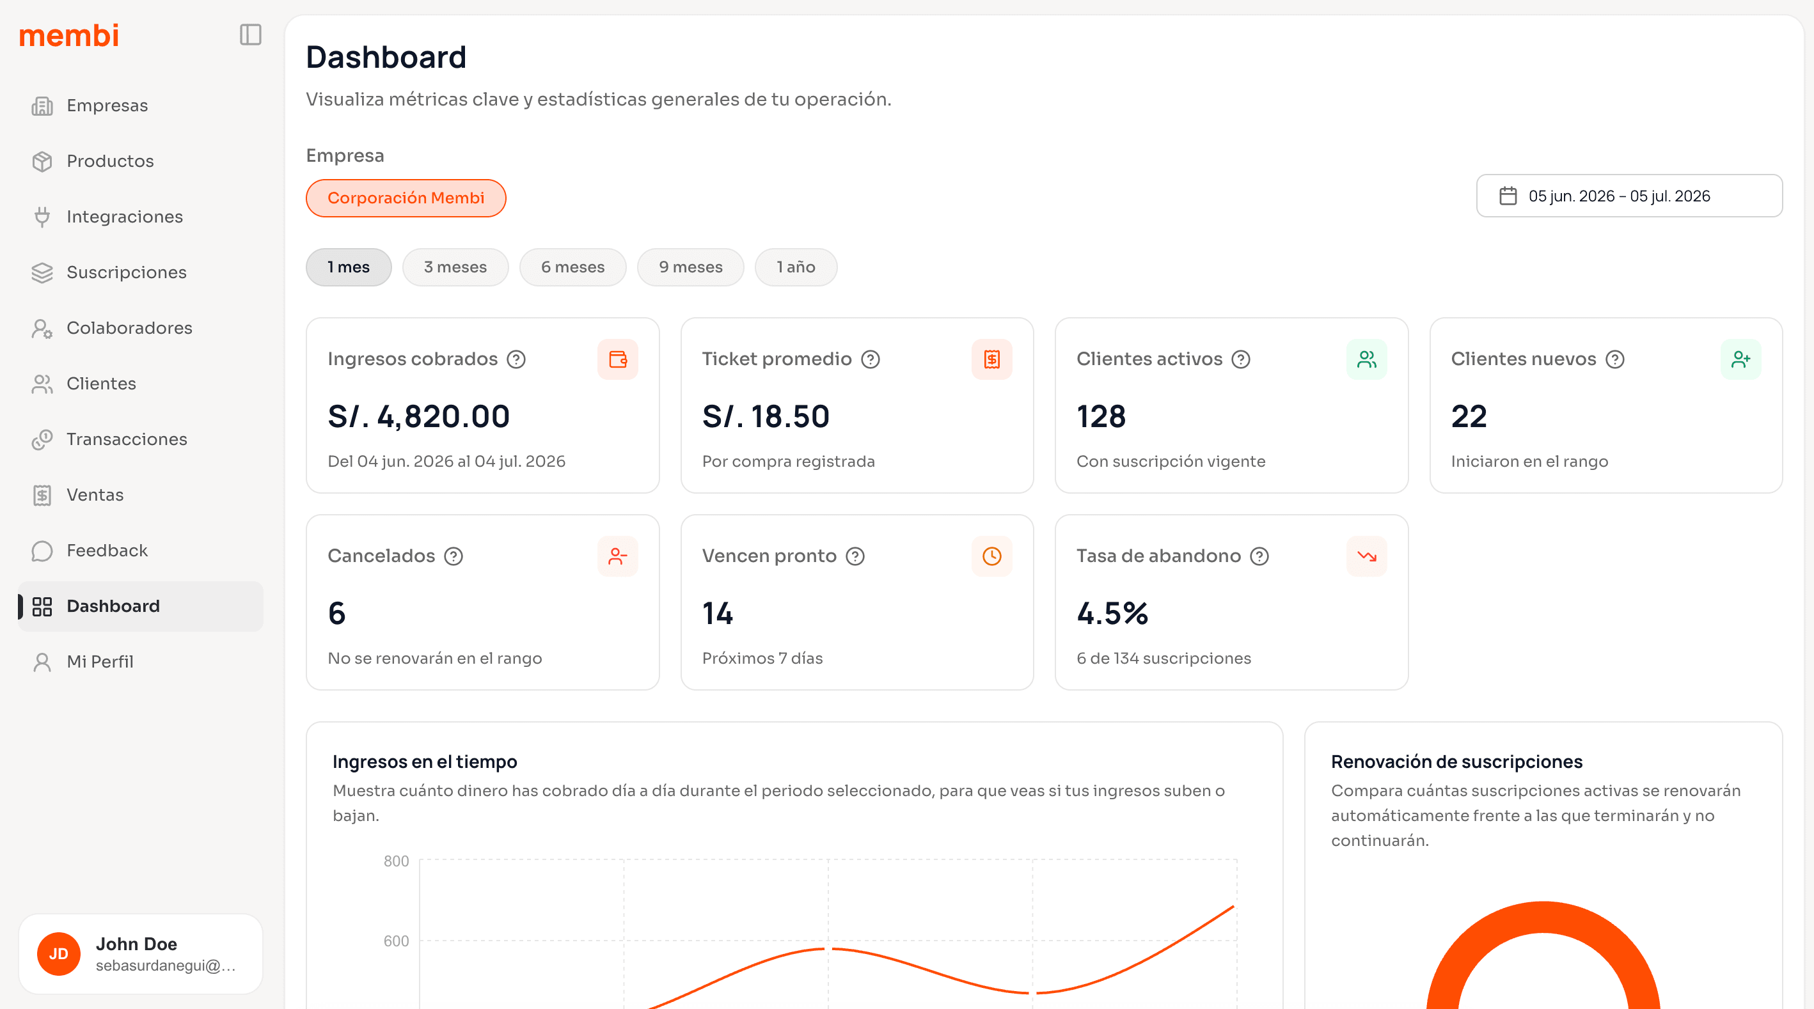The height and width of the screenshot is (1009, 1814).
Task: Click the downward trend icon on Tasa de abandono
Action: (1366, 556)
